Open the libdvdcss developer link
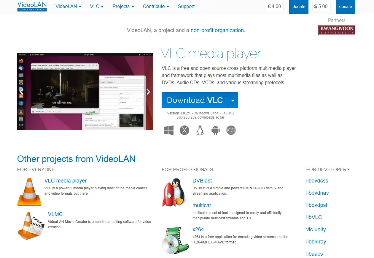Screen dimensions: 374x258 (317, 181)
